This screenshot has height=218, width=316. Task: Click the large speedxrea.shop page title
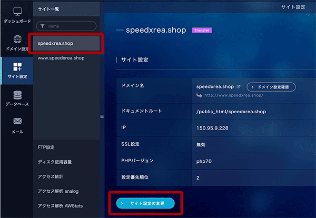point(156,30)
